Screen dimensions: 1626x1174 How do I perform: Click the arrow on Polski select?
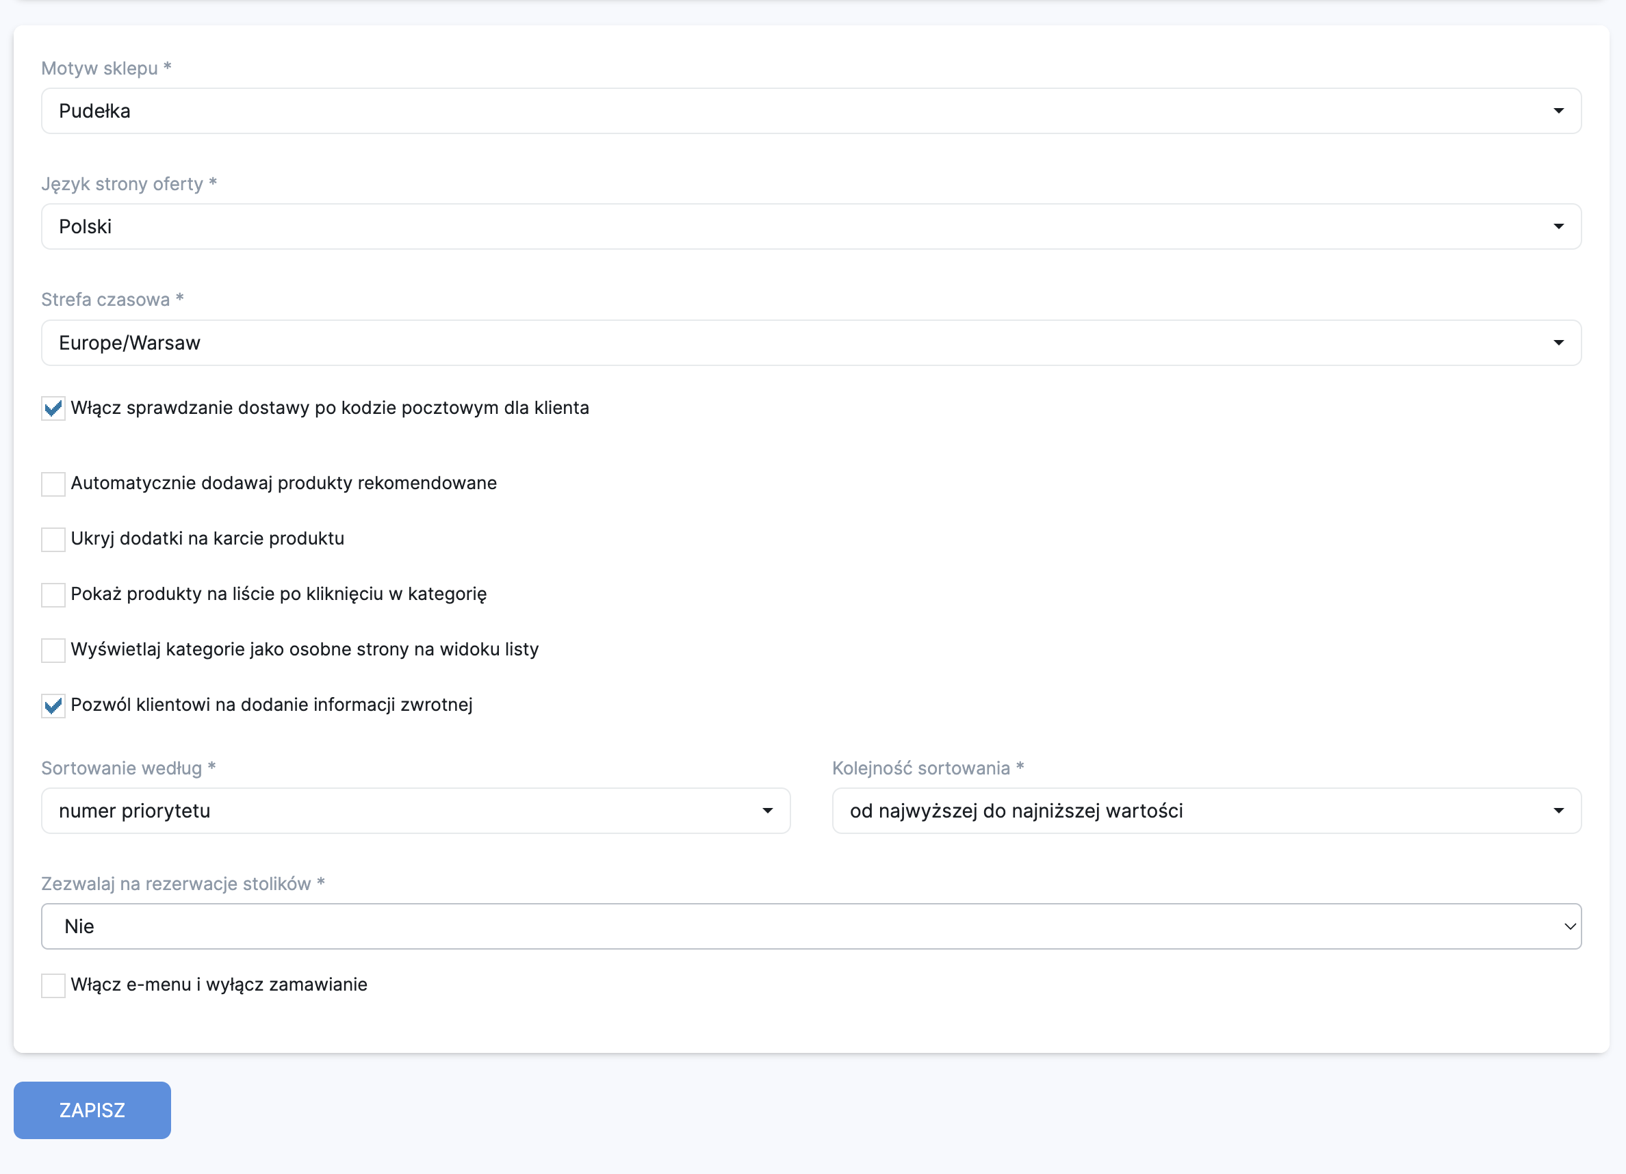[1558, 226]
